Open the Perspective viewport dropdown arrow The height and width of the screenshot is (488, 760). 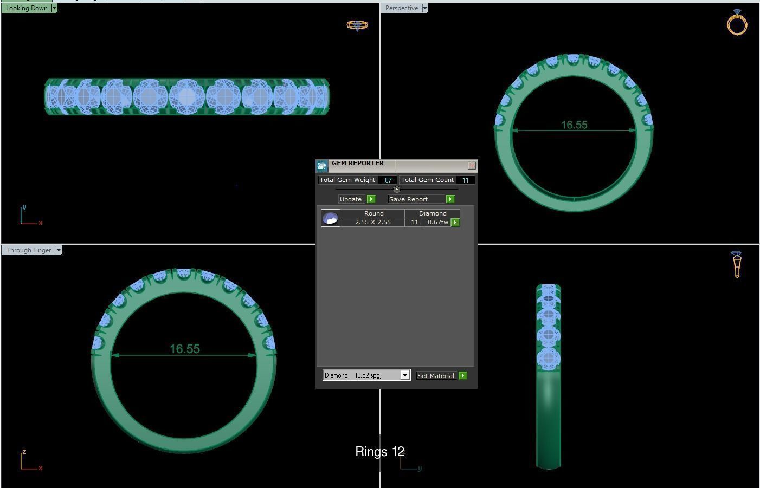[425, 8]
